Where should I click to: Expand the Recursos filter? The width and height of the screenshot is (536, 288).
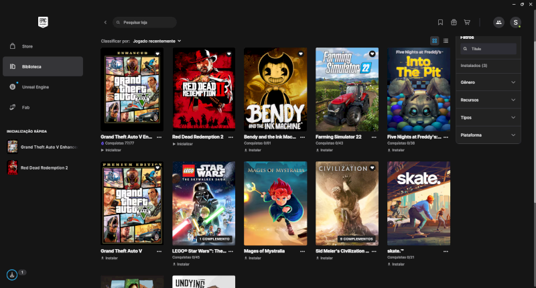point(488,100)
